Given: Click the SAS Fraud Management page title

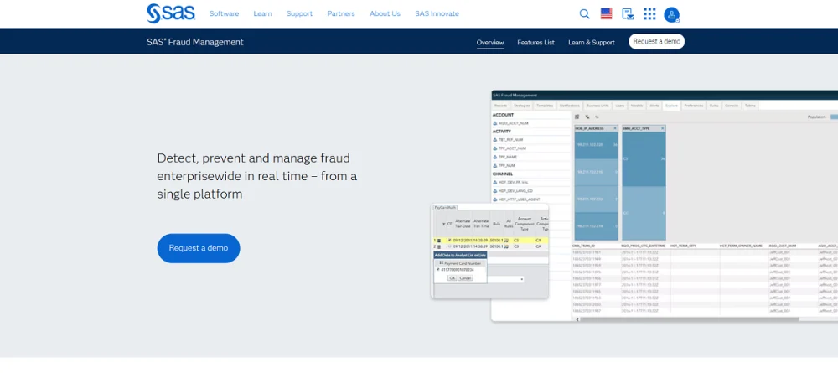Looking at the screenshot, I should pos(194,42).
